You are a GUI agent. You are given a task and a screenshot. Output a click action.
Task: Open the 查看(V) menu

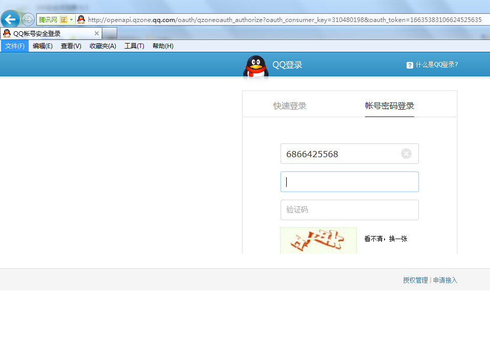(x=71, y=46)
